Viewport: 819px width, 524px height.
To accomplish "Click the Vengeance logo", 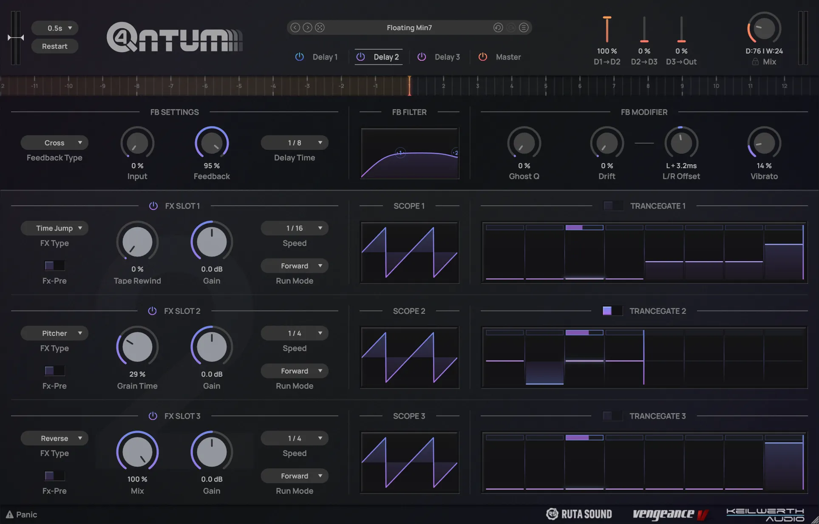I will coord(670,514).
